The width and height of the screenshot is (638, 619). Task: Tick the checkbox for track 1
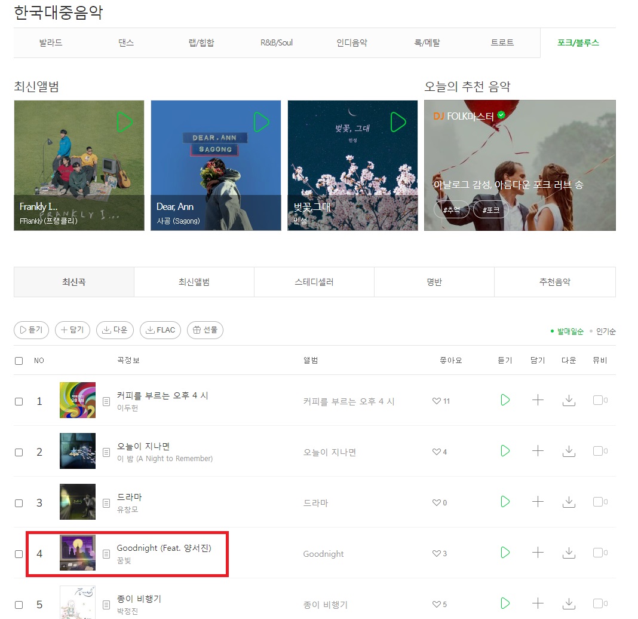pyautogui.click(x=19, y=401)
